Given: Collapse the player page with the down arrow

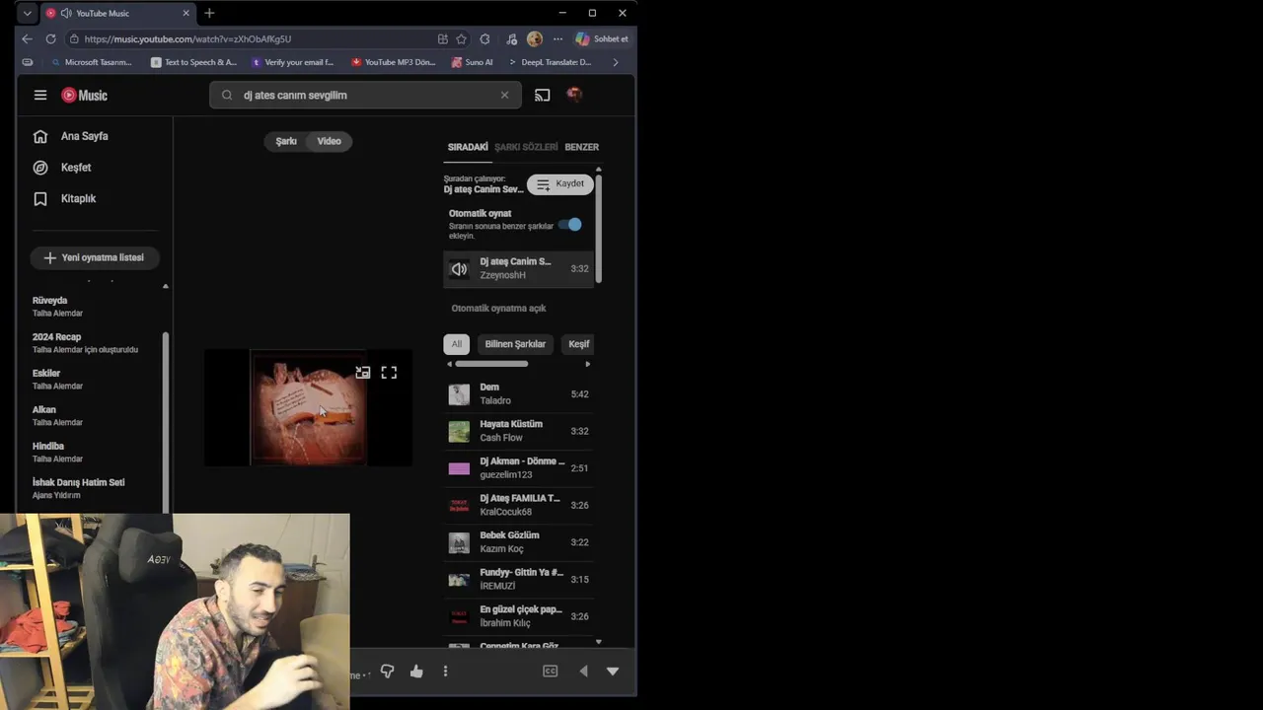Looking at the screenshot, I should [x=613, y=671].
